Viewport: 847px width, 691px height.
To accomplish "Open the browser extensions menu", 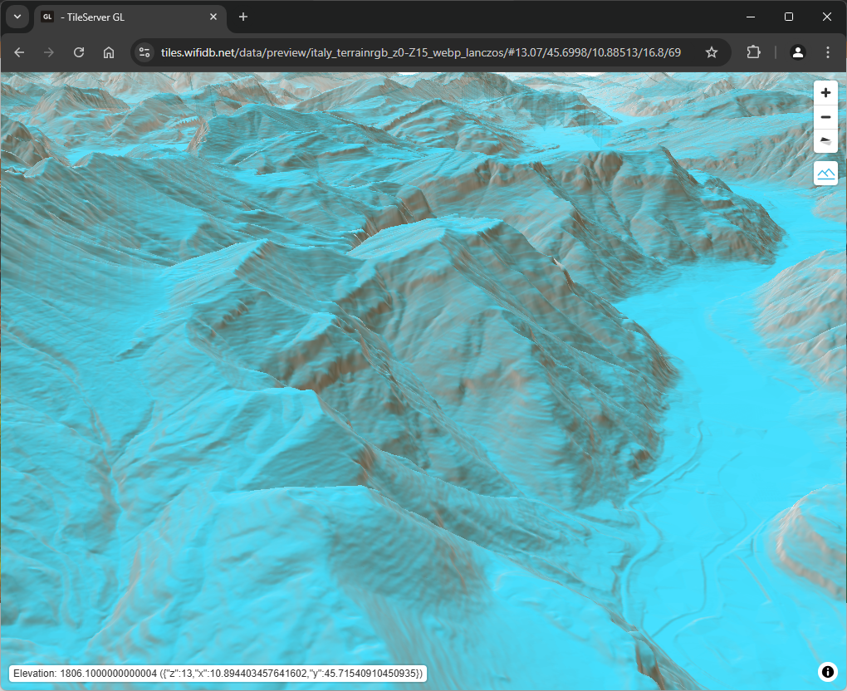I will (x=753, y=52).
